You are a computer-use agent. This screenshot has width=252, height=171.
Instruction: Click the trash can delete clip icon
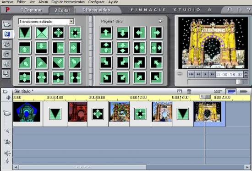[189, 91]
